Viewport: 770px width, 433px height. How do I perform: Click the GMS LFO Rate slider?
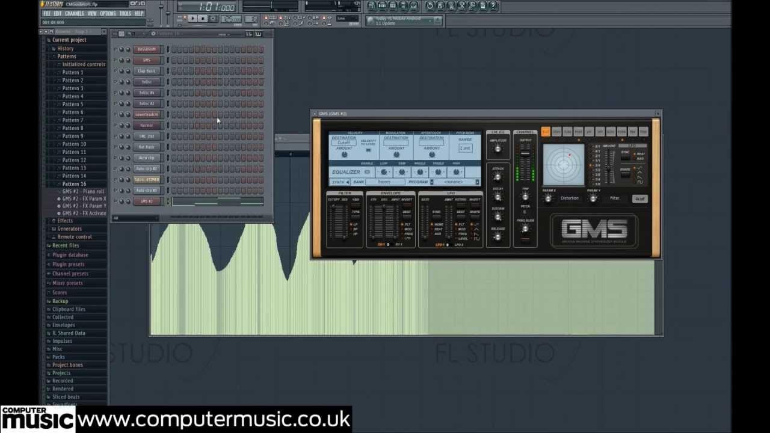(x=425, y=223)
